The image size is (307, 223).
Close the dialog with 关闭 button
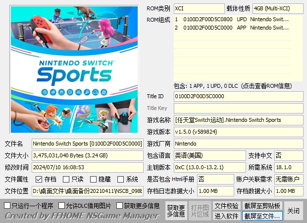[293, 211]
